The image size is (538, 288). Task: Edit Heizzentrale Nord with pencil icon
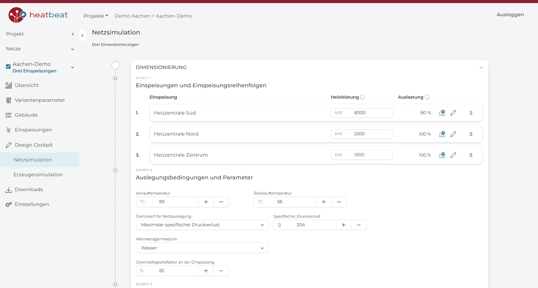coord(453,134)
